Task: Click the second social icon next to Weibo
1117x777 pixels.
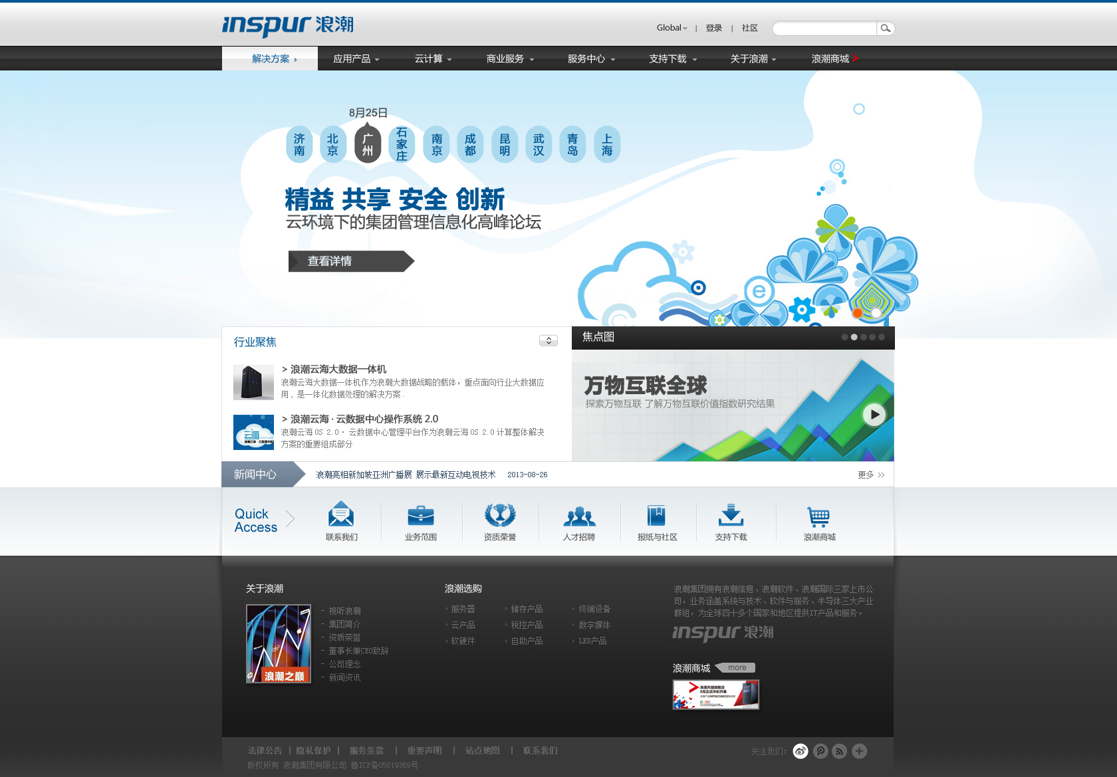Action: (820, 751)
